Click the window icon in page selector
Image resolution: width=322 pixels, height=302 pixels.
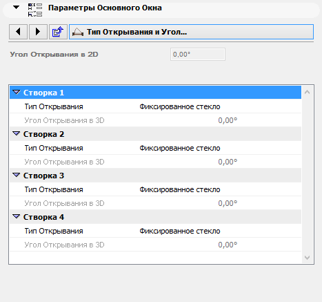coord(78,32)
